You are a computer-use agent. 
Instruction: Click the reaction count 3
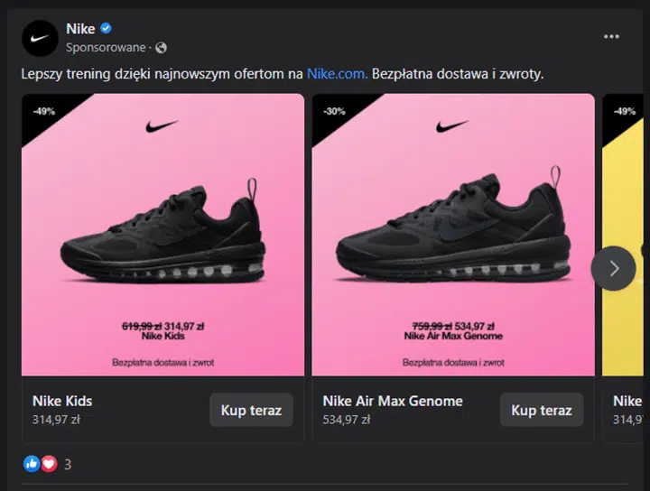(68, 465)
